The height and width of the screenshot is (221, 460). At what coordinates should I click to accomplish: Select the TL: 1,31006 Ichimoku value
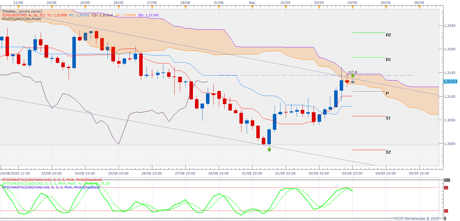click(57, 15)
